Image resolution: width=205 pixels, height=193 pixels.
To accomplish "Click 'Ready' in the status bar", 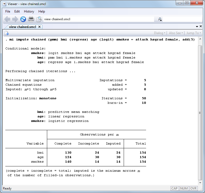I will (7, 188).
